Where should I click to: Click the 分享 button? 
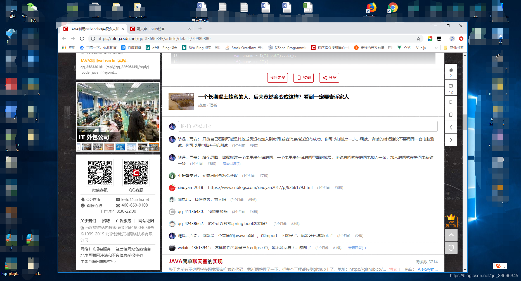point(329,78)
